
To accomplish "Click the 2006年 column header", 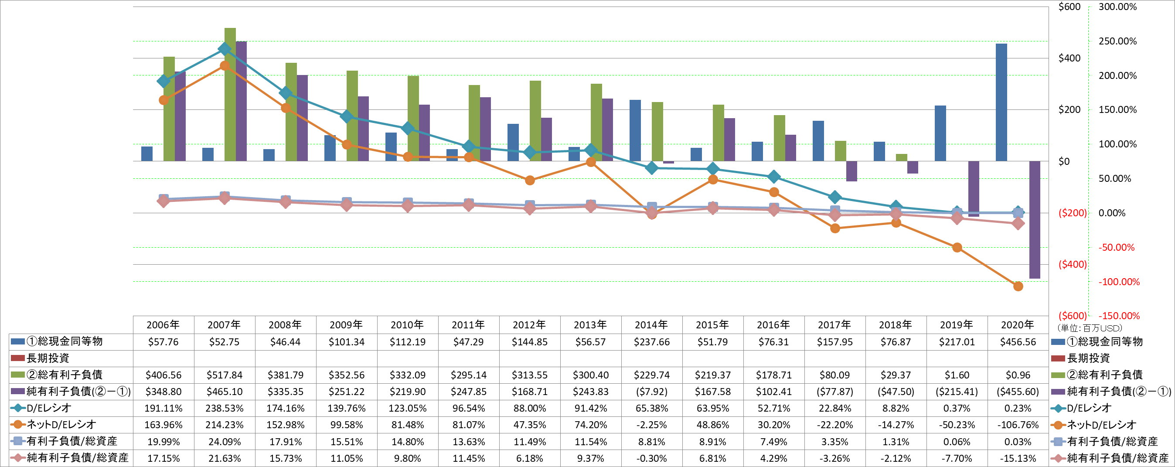I will coord(163,325).
